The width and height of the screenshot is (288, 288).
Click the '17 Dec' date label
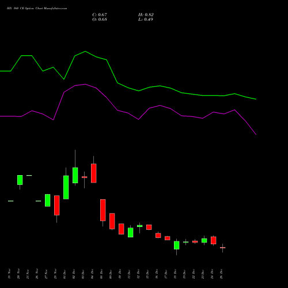coord(166,274)
